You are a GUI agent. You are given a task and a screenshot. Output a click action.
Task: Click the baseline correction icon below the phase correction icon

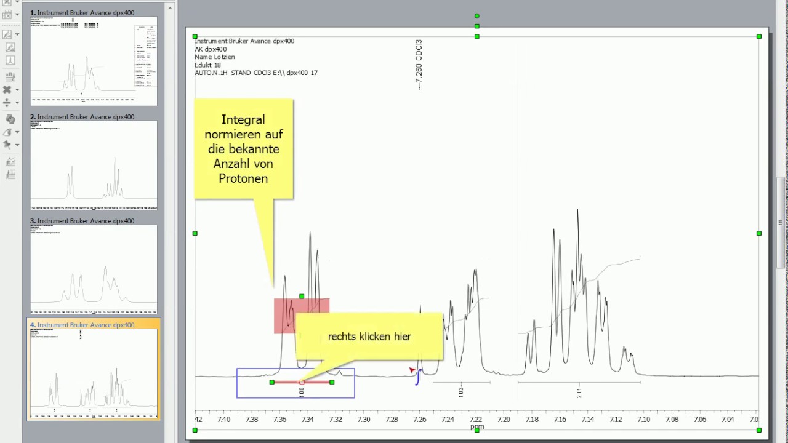(10, 47)
